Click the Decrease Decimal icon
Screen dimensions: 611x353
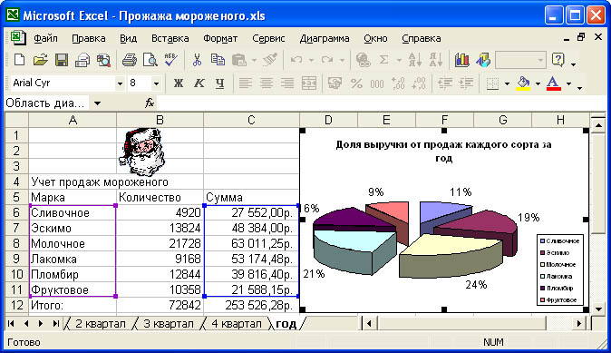click(x=419, y=83)
